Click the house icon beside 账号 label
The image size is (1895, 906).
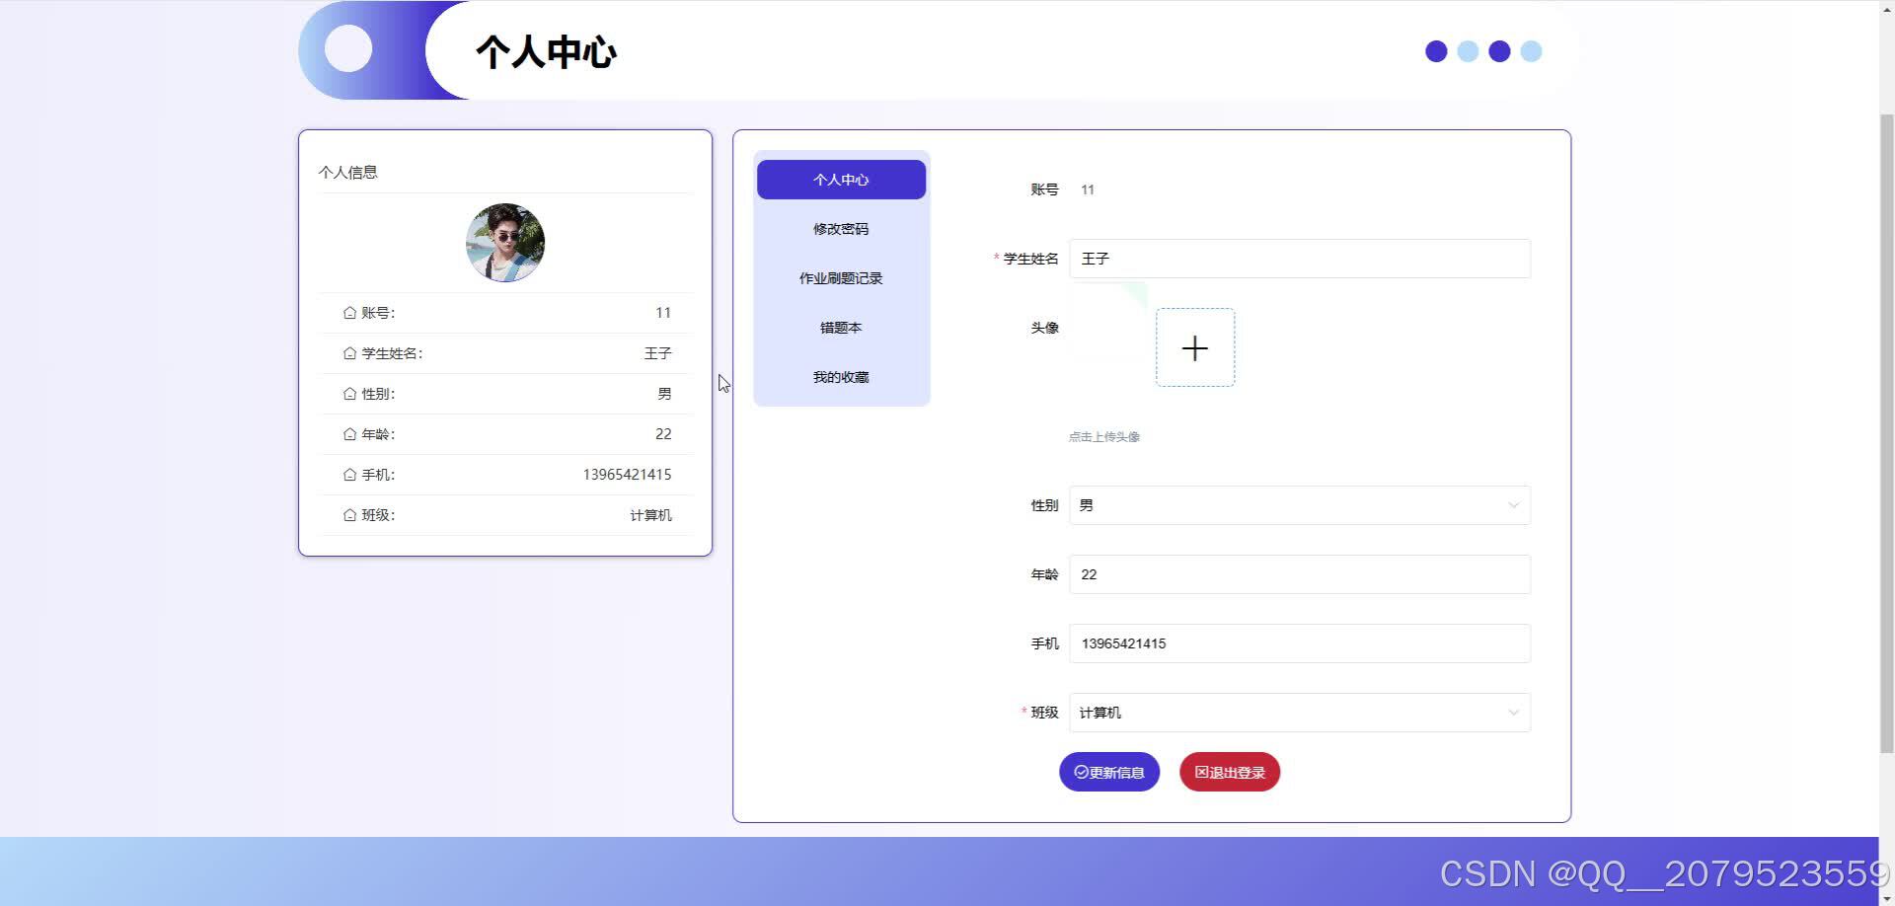coord(349,312)
